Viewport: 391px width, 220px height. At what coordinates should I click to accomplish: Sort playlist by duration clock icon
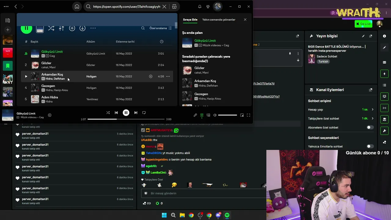click(x=162, y=42)
